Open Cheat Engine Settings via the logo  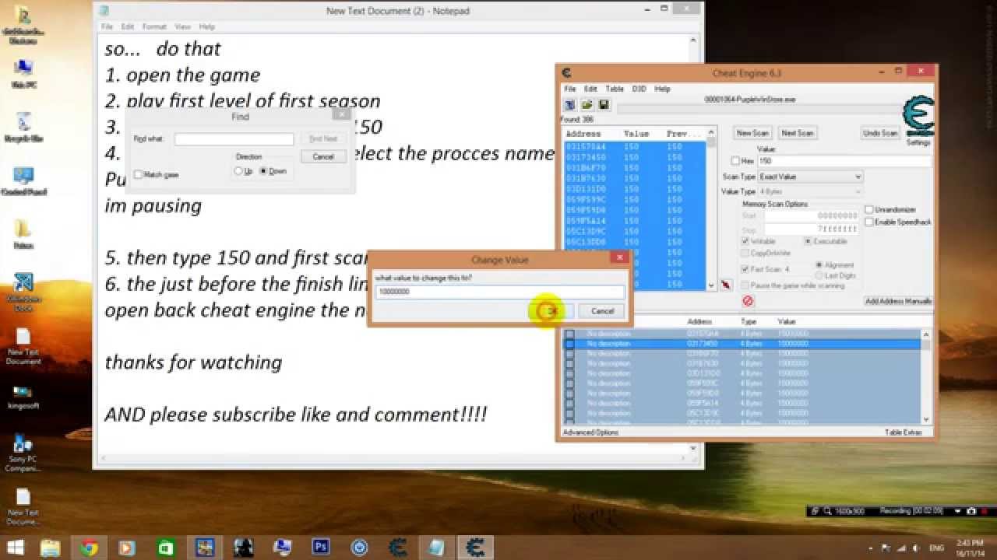[918, 117]
